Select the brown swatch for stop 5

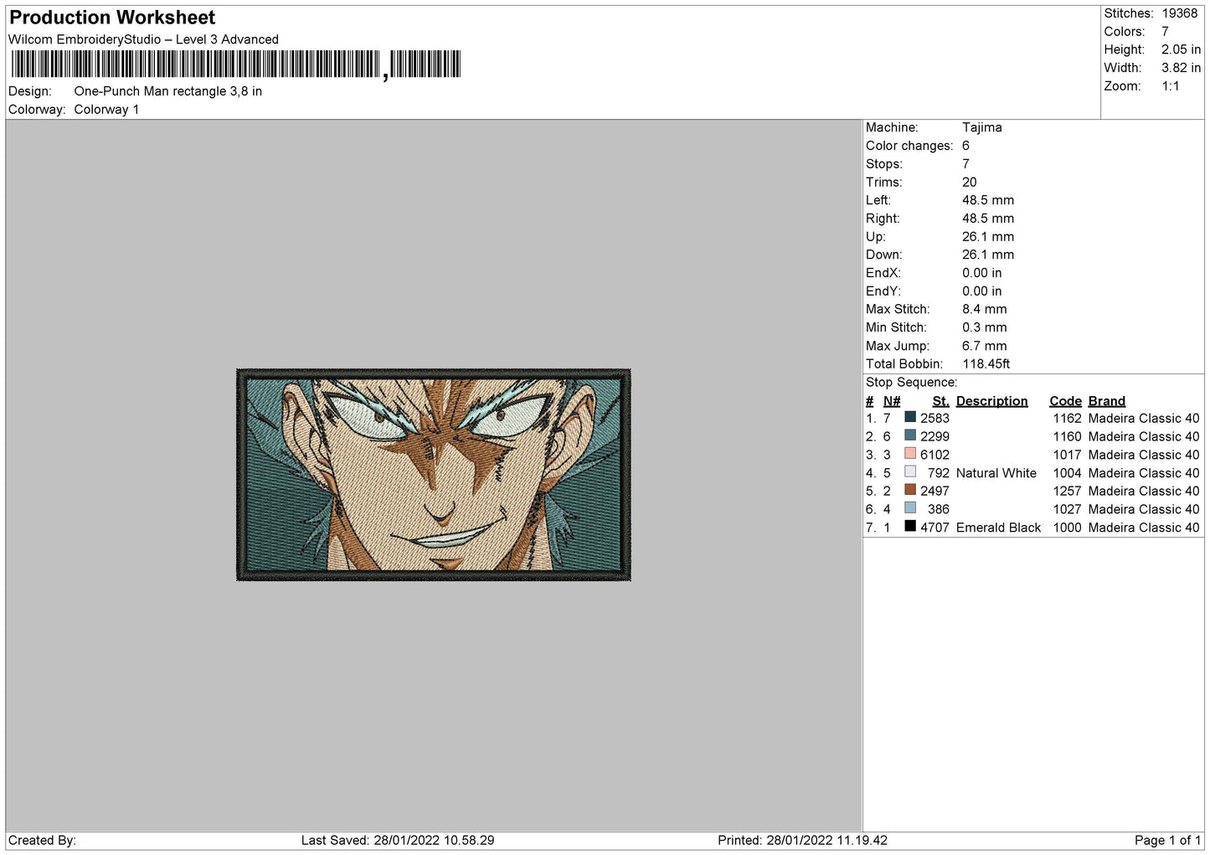pos(910,490)
